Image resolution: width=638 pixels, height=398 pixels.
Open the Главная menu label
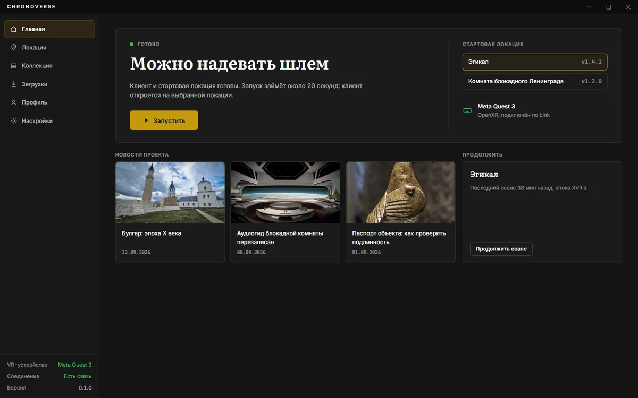(33, 29)
